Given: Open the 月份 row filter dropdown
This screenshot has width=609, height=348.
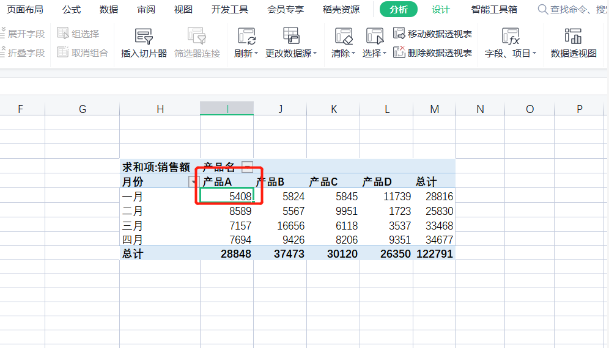Looking at the screenshot, I should [x=194, y=182].
